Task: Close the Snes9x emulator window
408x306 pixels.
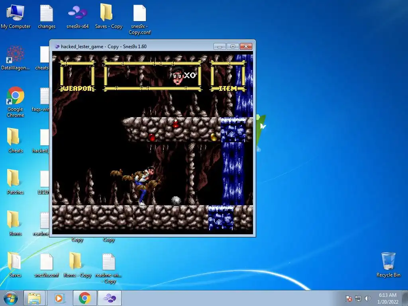Action: (246, 46)
